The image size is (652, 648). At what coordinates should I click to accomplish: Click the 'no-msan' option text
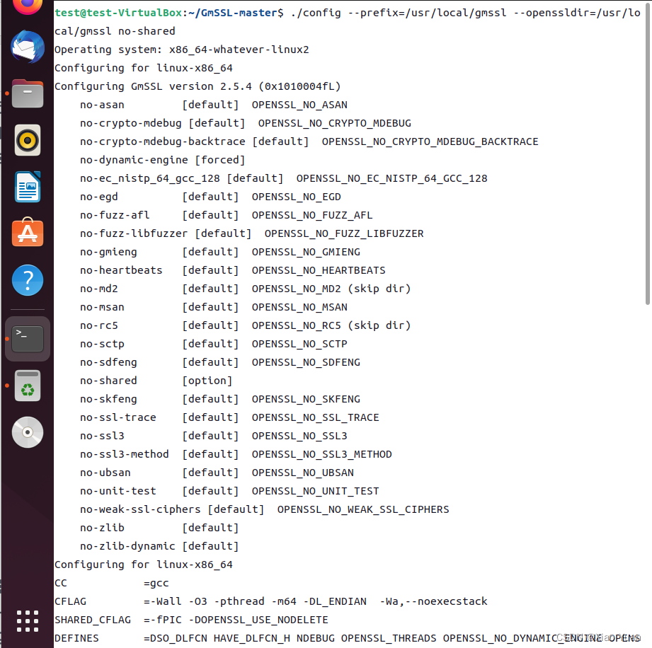[102, 307]
